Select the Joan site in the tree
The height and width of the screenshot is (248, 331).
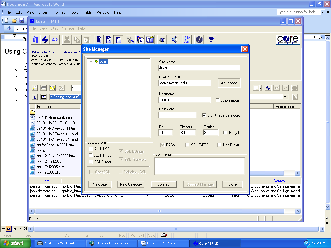coord(103,61)
